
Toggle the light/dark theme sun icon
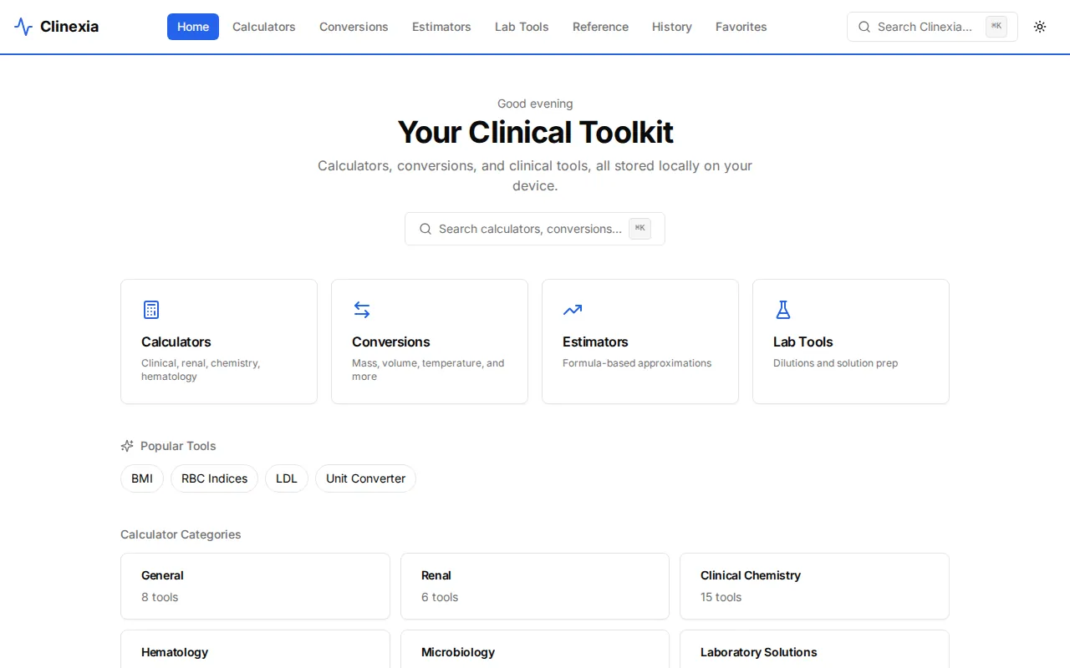click(x=1040, y=27)
